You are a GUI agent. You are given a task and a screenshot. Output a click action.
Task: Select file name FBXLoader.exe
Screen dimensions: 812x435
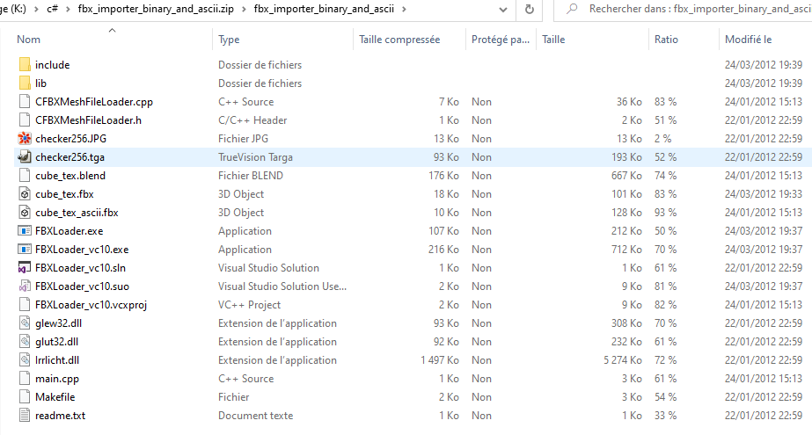(69, 231)
